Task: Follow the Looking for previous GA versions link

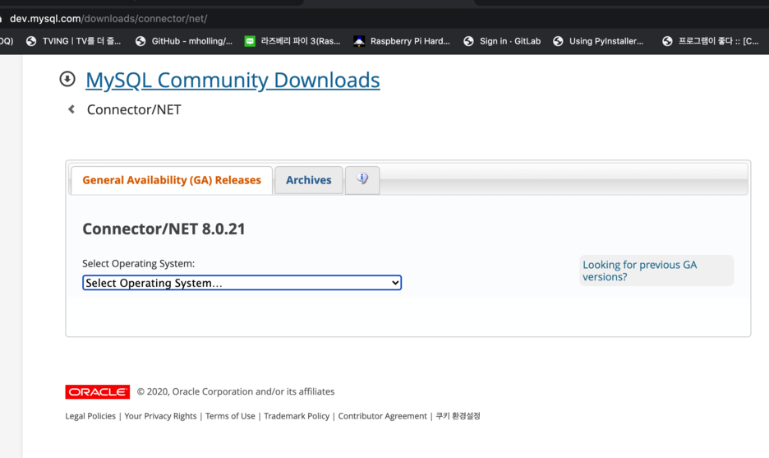Action: (x=639, y=271)
